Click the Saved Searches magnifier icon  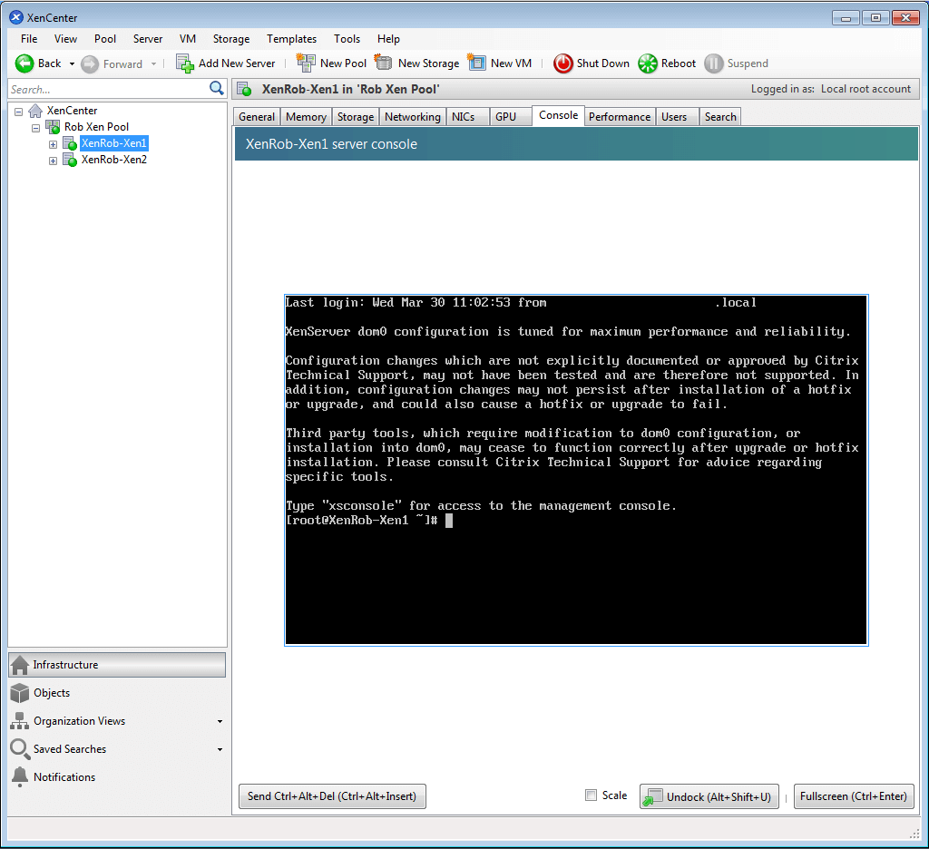click(20, 749)
